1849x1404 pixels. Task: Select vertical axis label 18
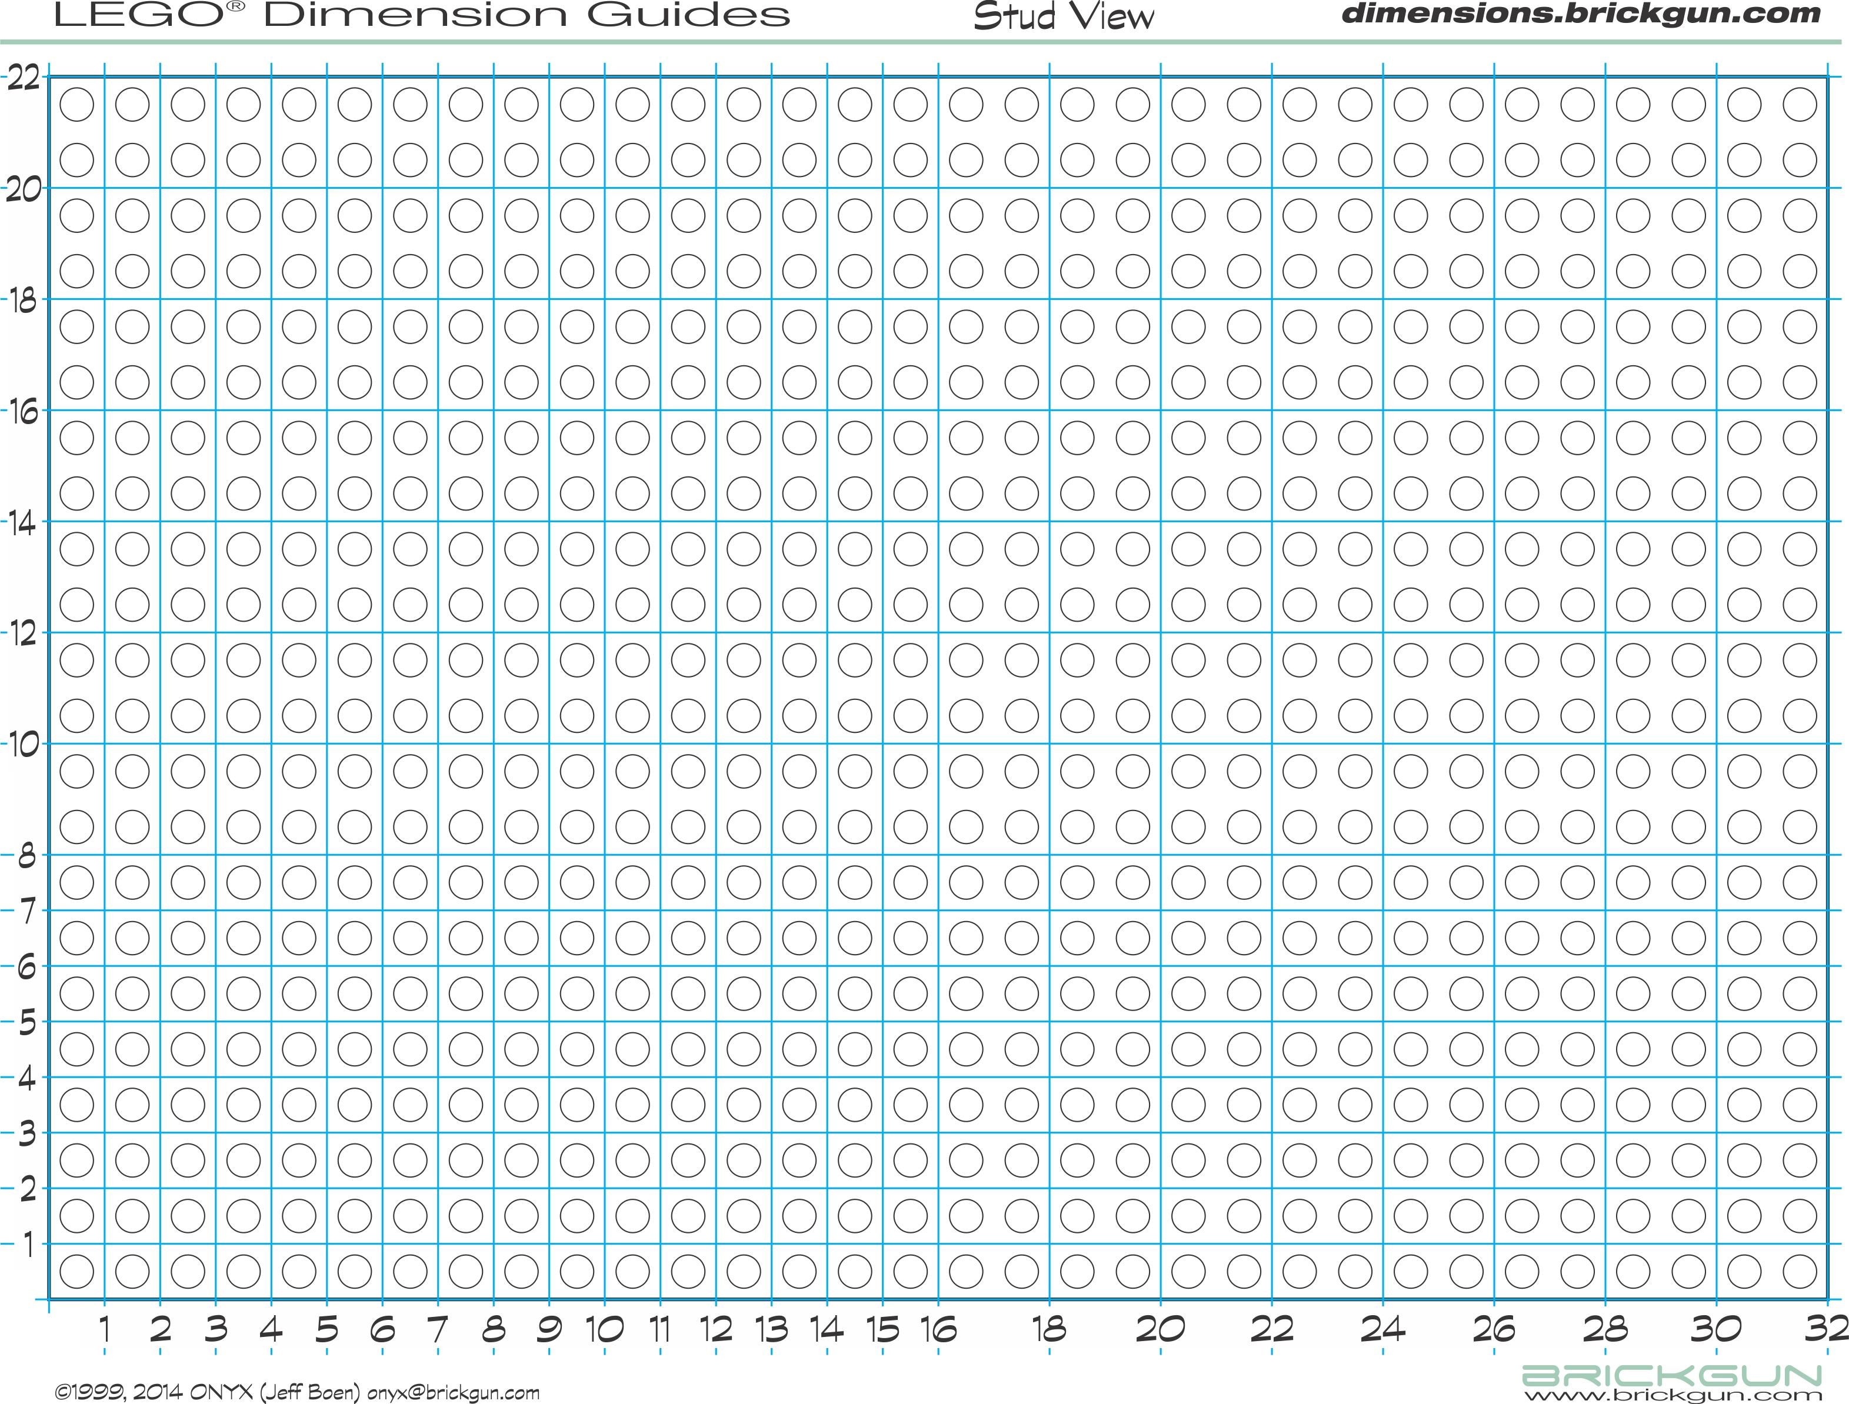[x=24, y=301]
